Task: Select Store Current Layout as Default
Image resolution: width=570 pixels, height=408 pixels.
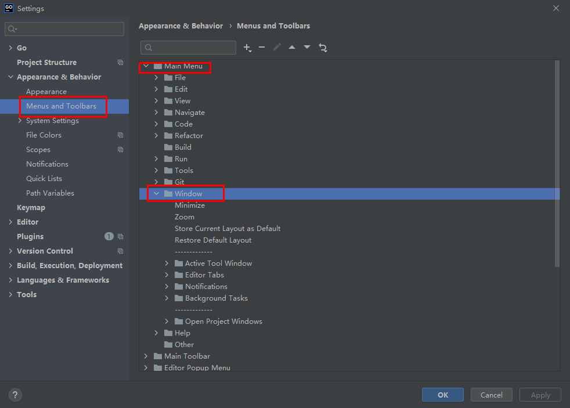Action: [x=228, y=229]
